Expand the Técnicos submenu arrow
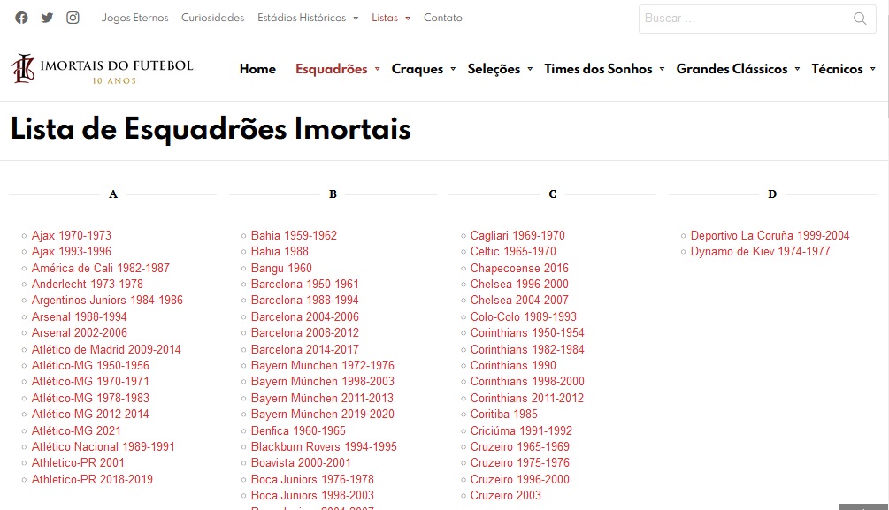Viewport: 889px width, 510px height. [x=872, y=69]
